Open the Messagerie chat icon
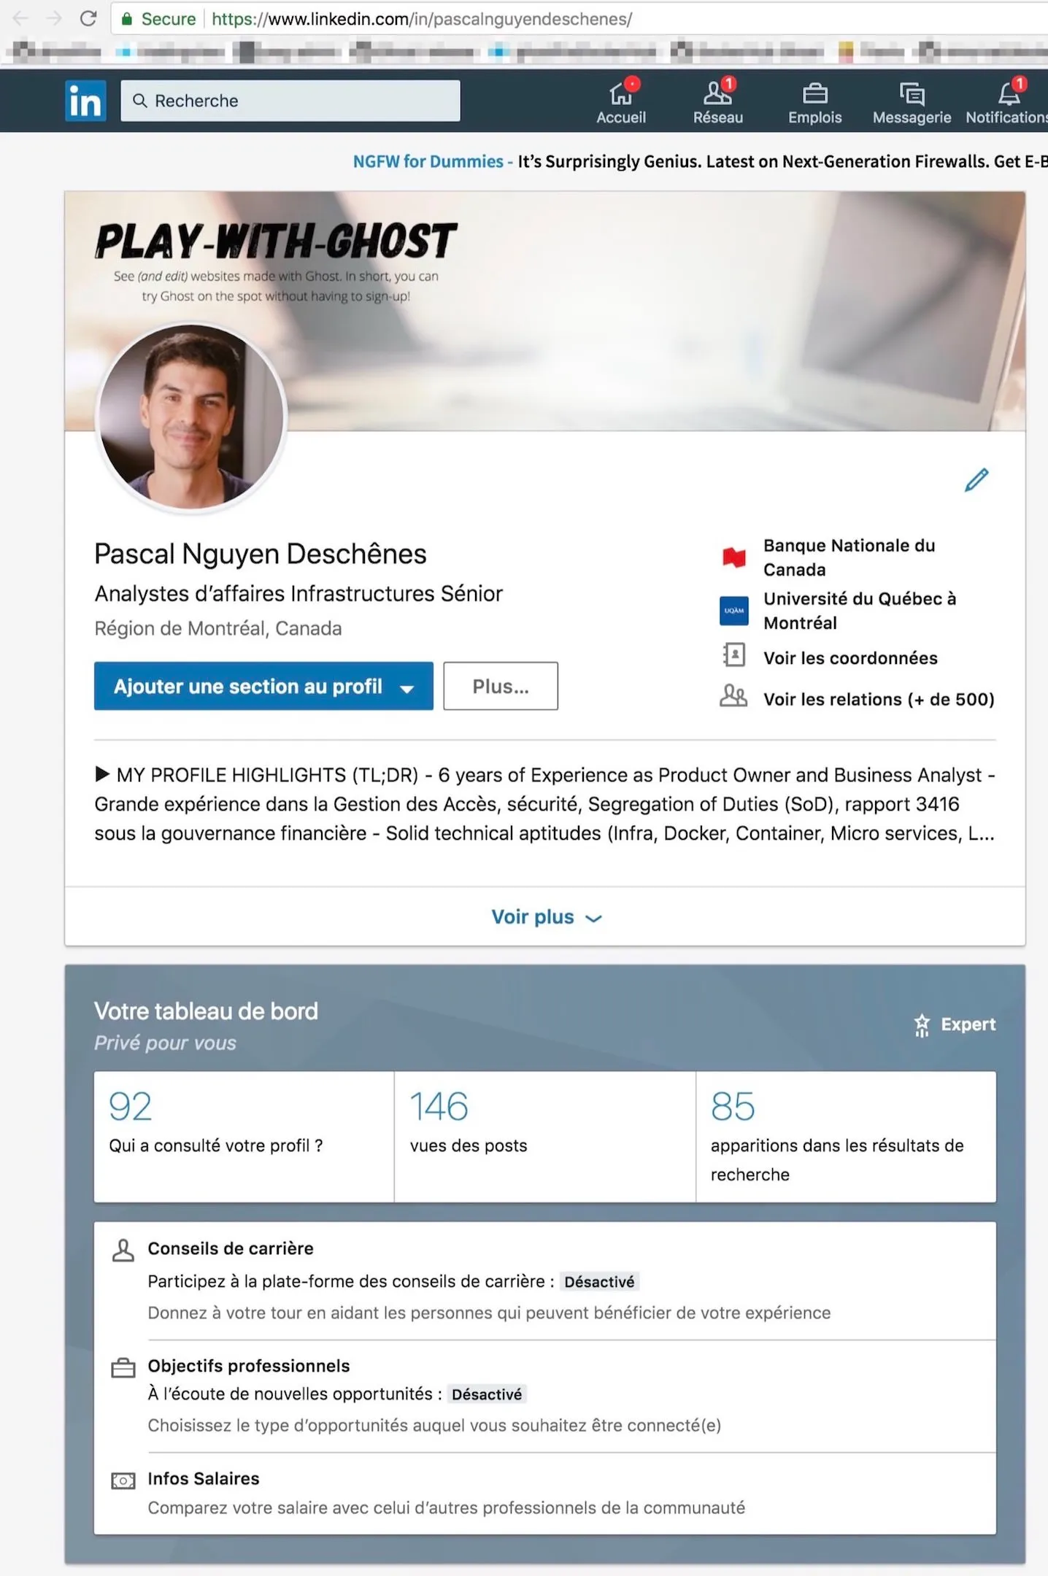1048x1576 pixels. pyautogui.click(x=912, y=93)
